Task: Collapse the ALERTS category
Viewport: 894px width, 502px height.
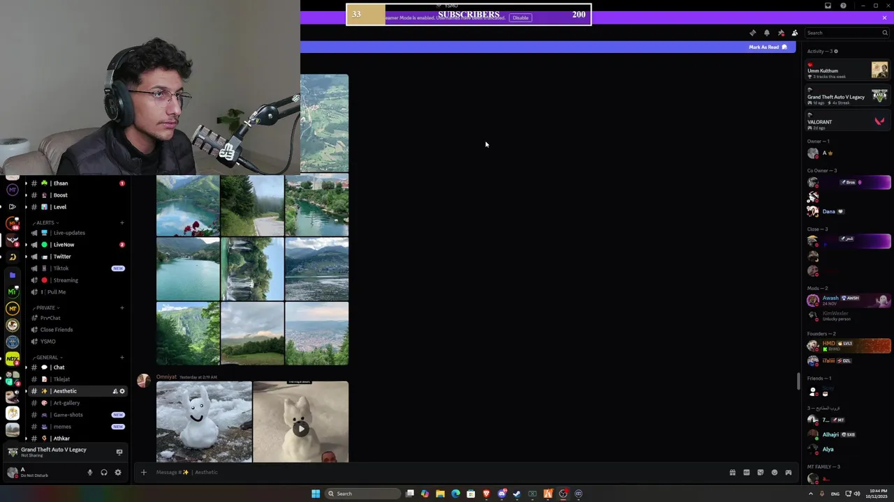Action: click(45, 223)
